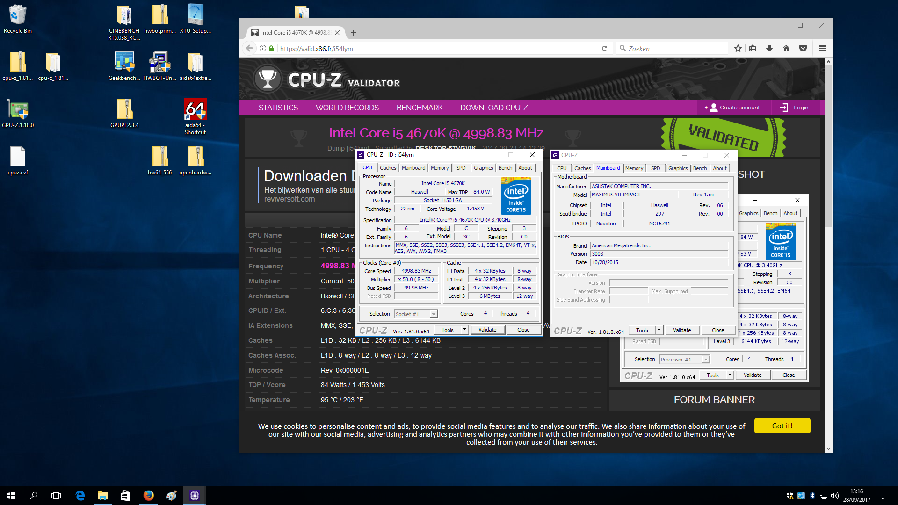Screen dimensions: 898x505
Task: Click Firefox back navigation arrow
Action: [249, 48]
